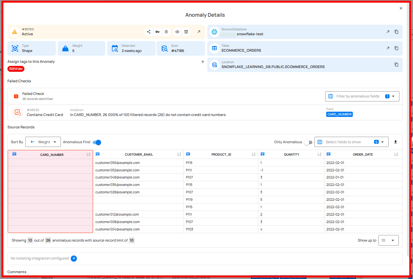Click the CARD_NUMBER field badge
The height and width of the screenshot is (279, 413).
point(339,114)
